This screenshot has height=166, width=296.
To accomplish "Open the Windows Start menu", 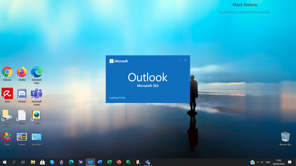I will [5, 162].
